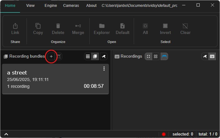Open the About tab

point(91,6)
